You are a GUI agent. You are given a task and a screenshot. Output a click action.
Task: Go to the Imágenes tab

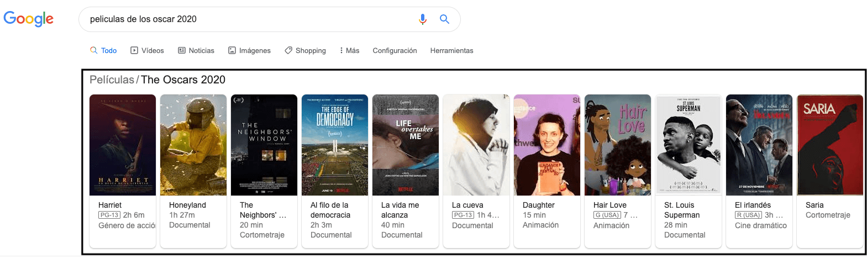point(249,50)
